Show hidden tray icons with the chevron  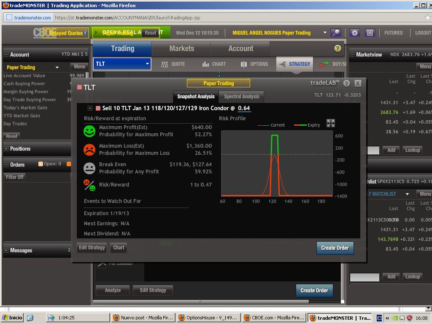point(387,318)
